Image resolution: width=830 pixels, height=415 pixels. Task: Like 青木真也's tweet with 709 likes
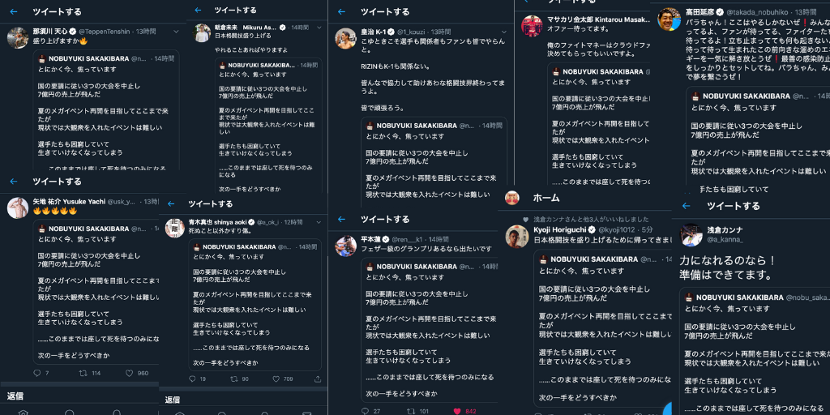[277, 379]
